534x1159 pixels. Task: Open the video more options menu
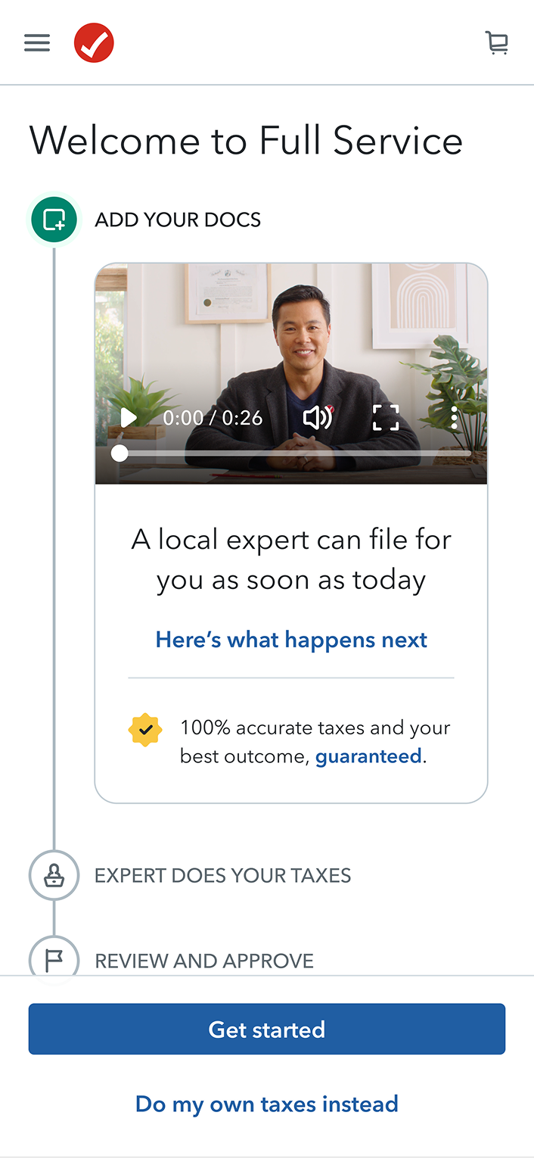click(x=454, y=417)
